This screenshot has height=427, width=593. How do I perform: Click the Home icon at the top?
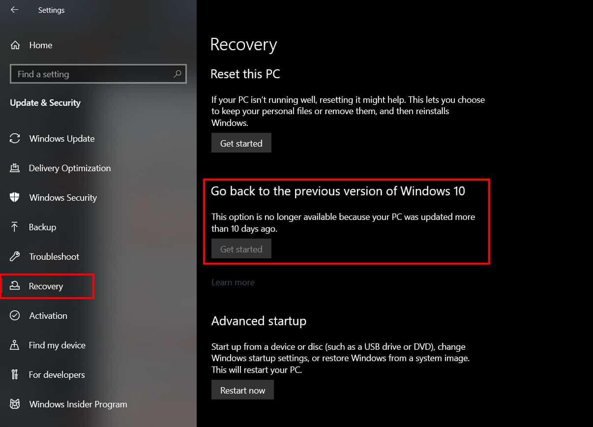(16, 45)
